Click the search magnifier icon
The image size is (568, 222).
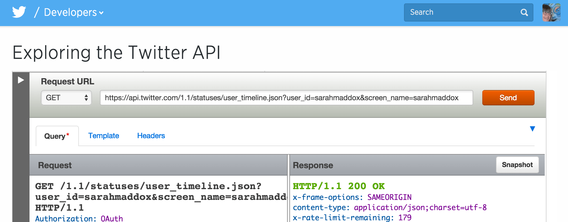coord(524,12)
